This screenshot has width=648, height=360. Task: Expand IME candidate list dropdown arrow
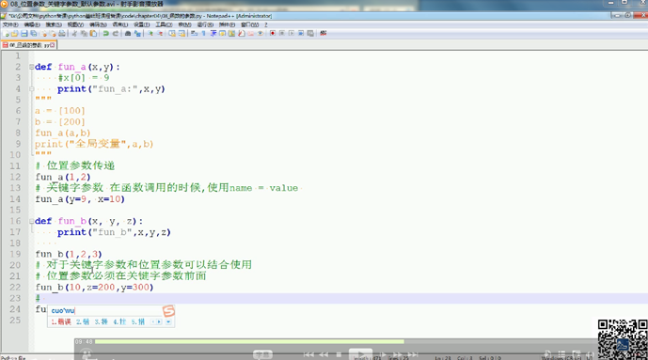(x=168, y=321)
